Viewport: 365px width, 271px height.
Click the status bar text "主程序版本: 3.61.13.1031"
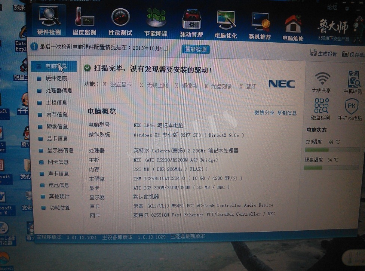tap(66, 237)
